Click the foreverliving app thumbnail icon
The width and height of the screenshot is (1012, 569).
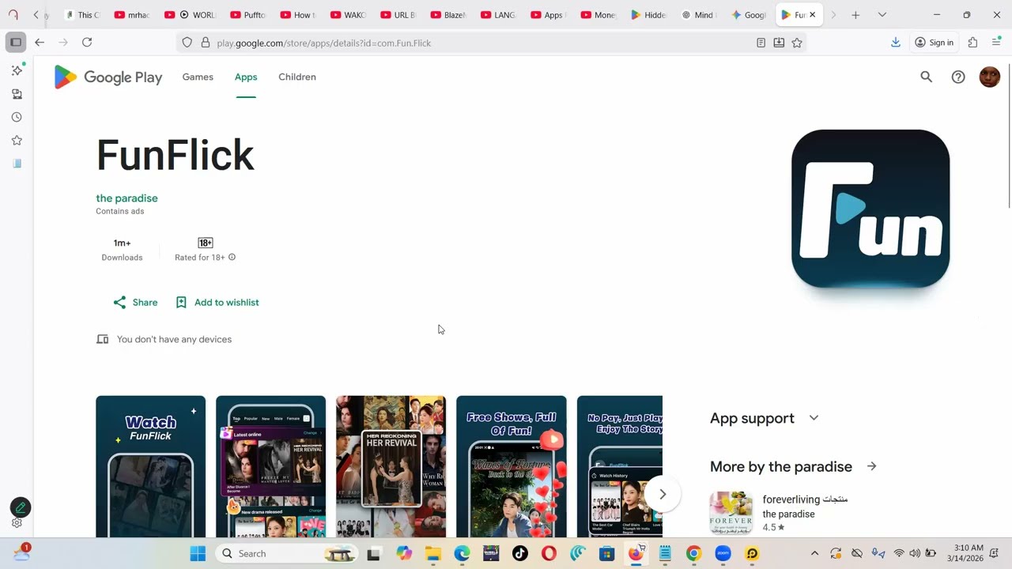tap(731, 513)
